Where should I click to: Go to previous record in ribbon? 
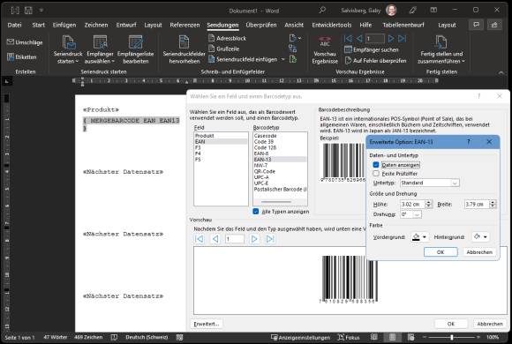[x=359, y=39]
